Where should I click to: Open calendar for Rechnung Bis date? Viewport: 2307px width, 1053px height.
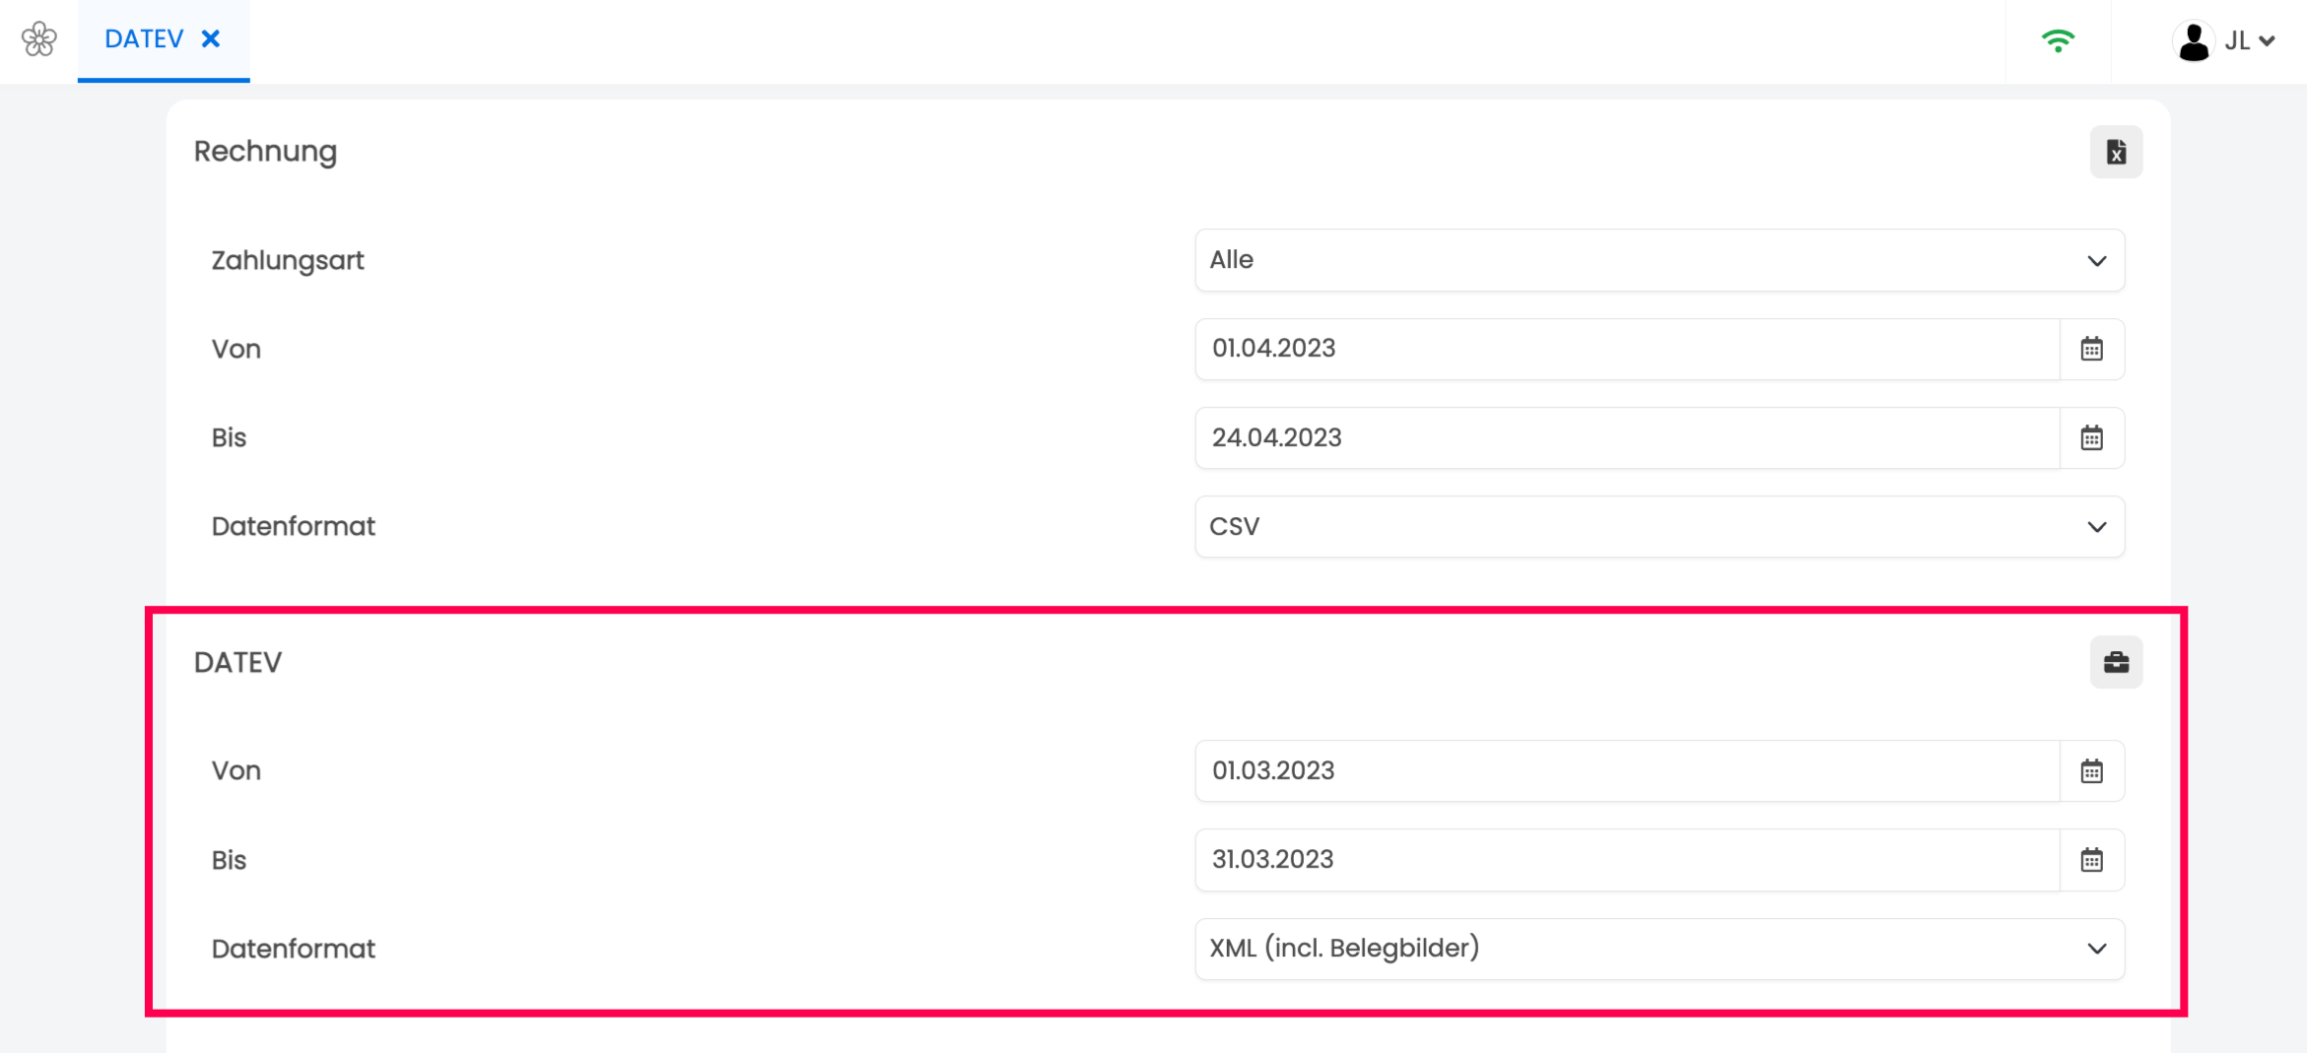pos(2092,437)
